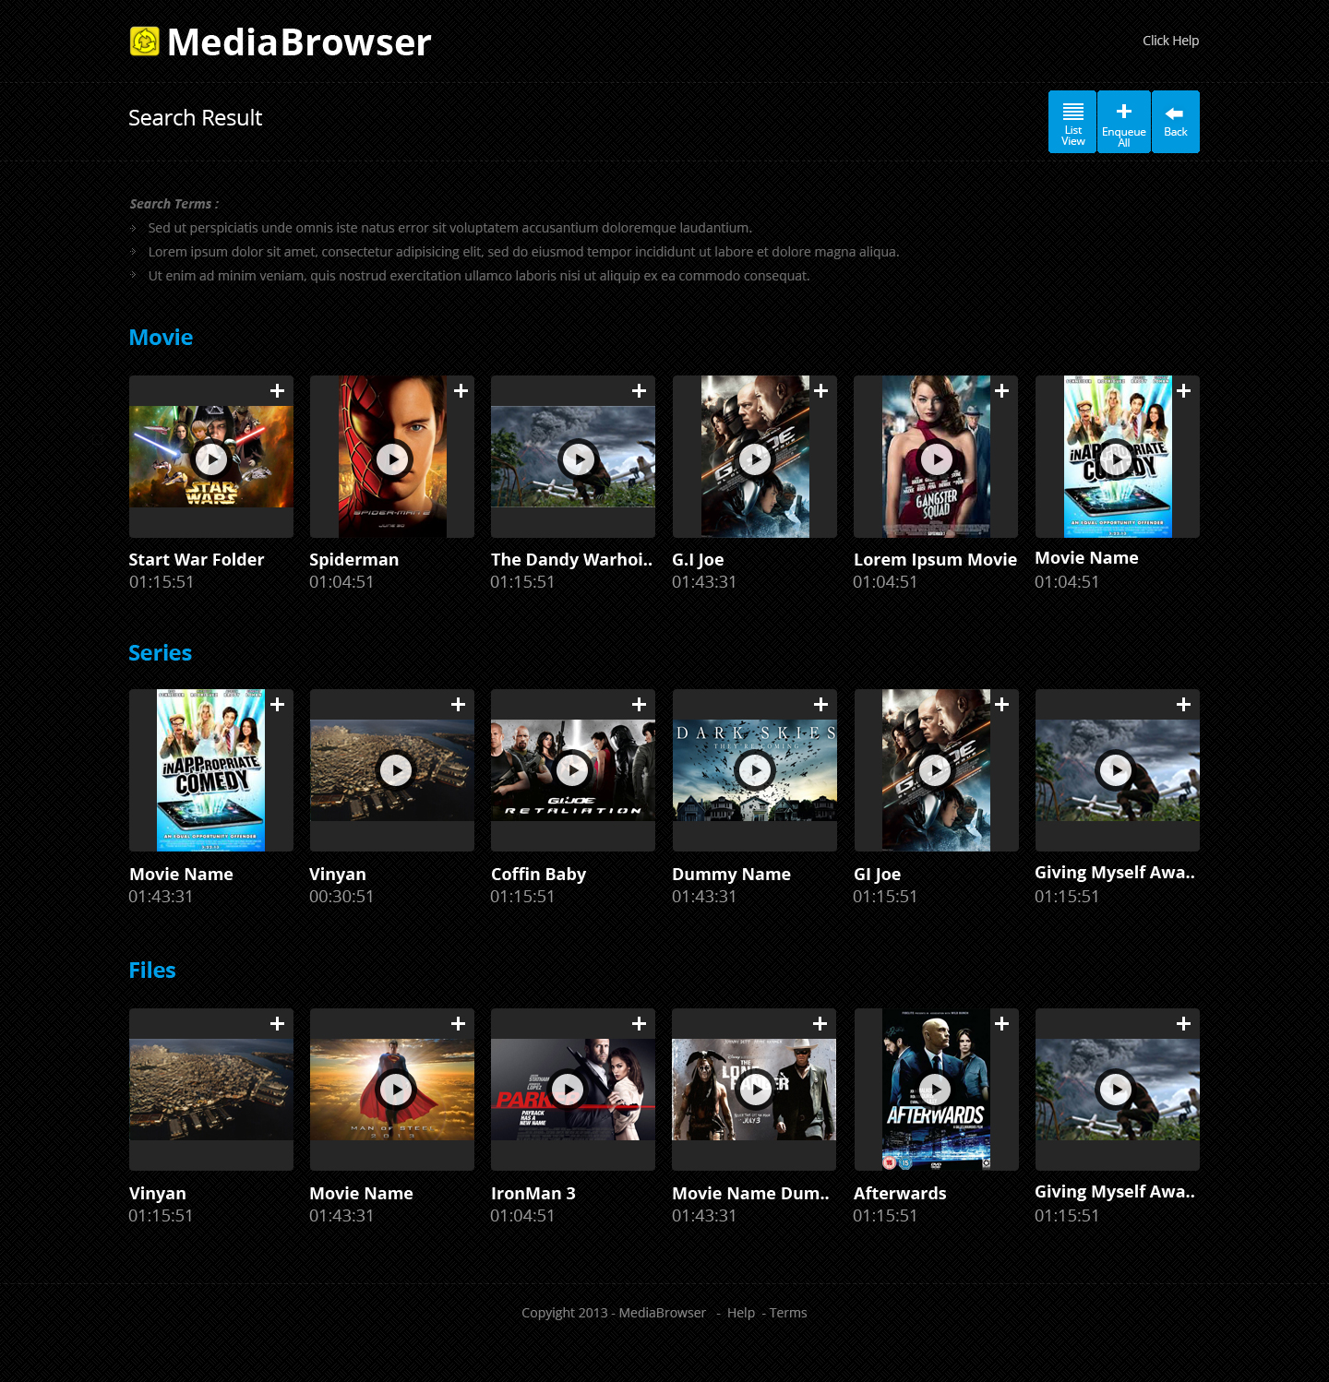Screen dimensions: 1329x1382
Task: Open the Files section heading
Action: point(152,971)
